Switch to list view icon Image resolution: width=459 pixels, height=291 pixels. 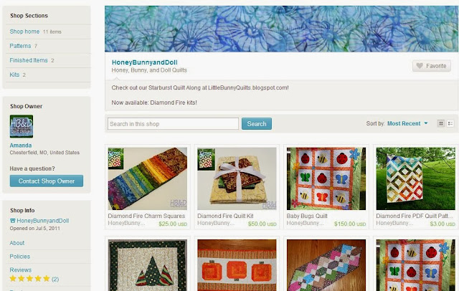click(450, 123)
